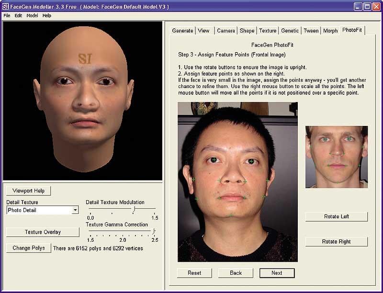This screenshot has width=383, height=293.
Task: Click the Rotate Left button
Action: (x=337, y=216)
